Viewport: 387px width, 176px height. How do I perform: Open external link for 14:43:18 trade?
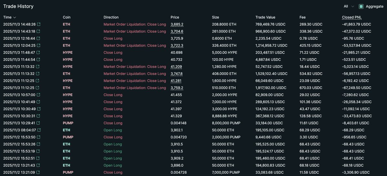pyautogui.click(x=38, y=31)
